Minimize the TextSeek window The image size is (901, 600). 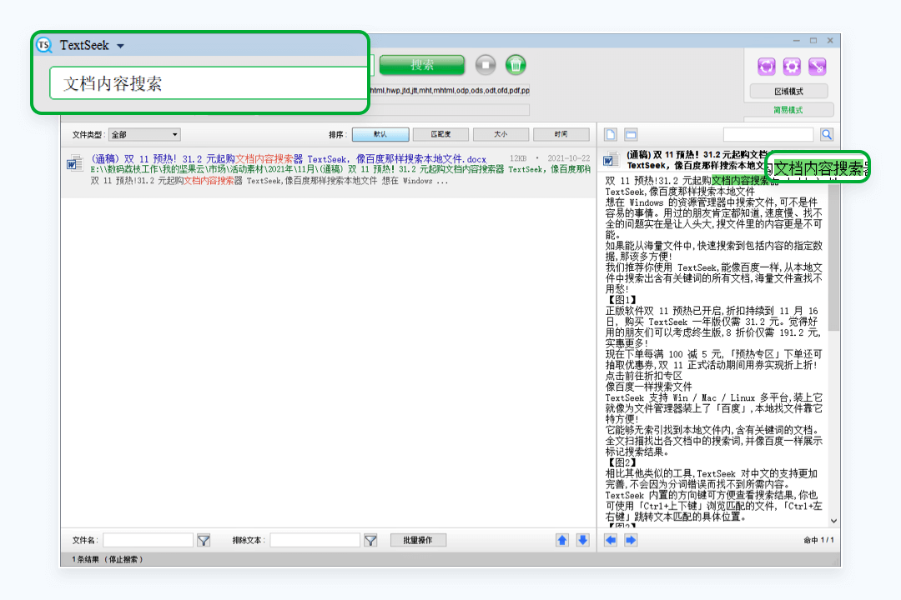(797, 41)
